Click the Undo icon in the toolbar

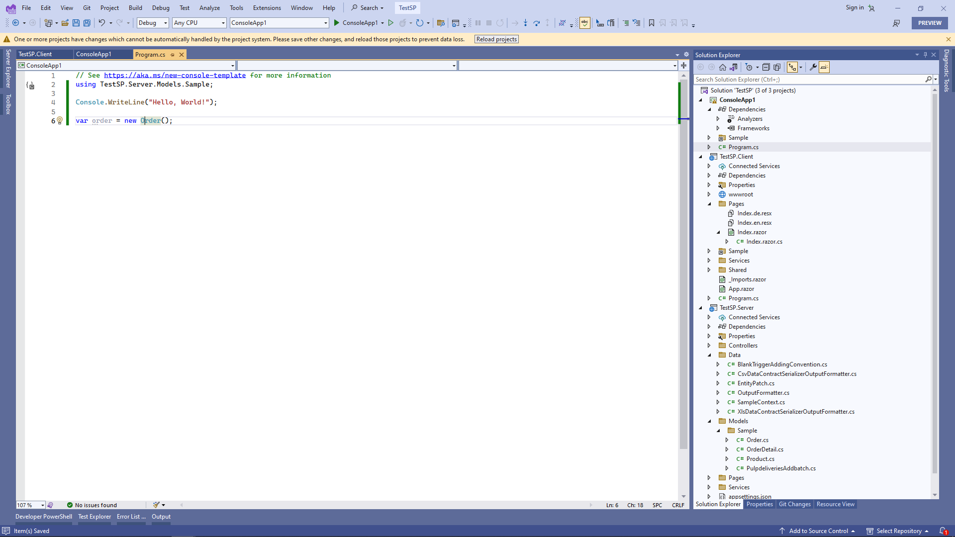(x=101, y=23)
